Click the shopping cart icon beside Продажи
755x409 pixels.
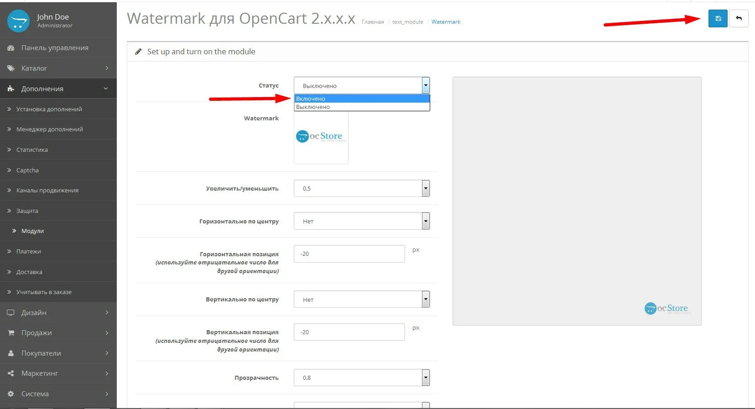pos(11,333)
